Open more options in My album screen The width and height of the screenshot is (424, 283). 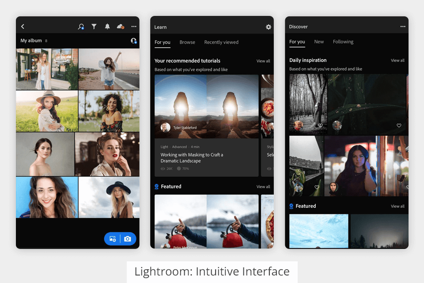(134, 26)
